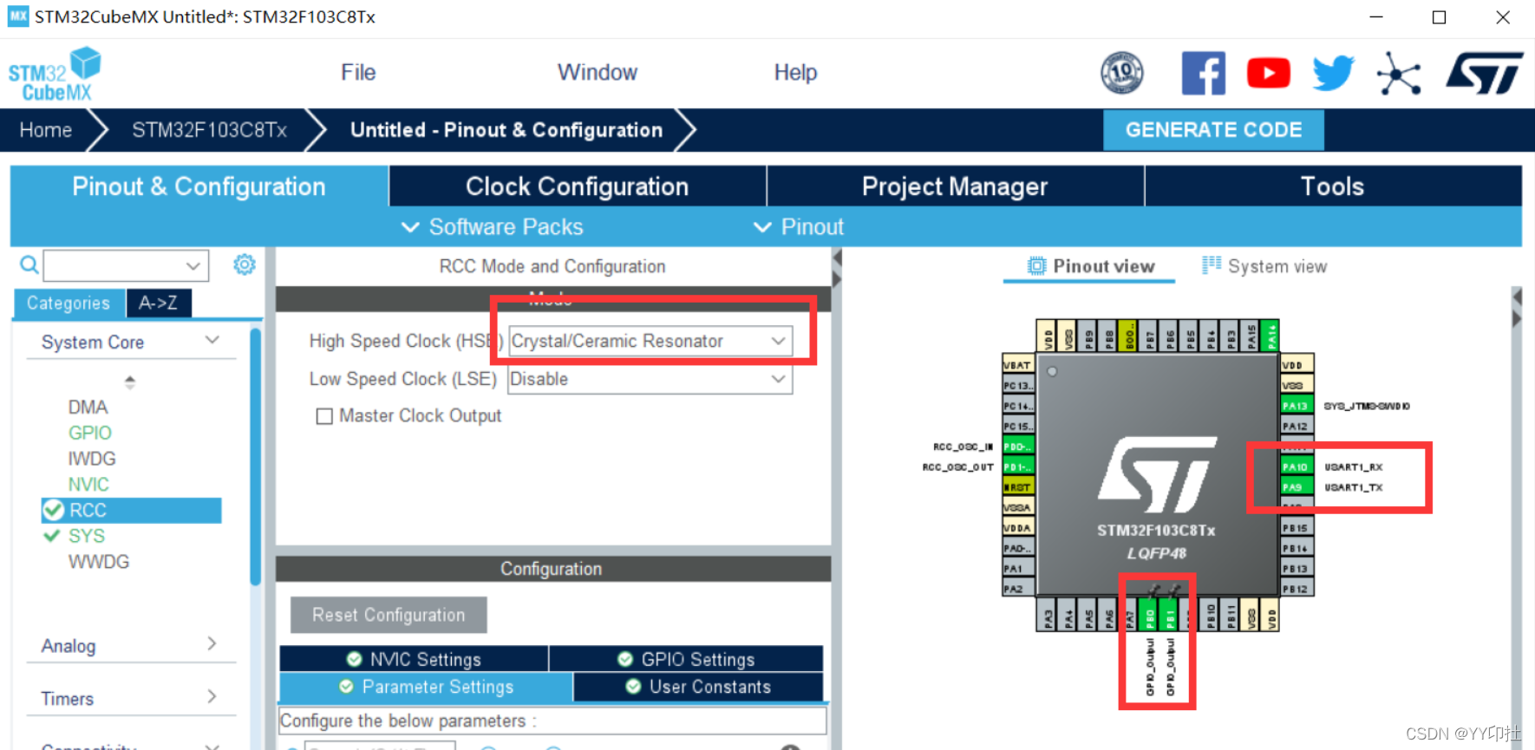Click the ST community network icon
The height and width of the screenshot is (750, 1535).
(x=1399, y=73)
